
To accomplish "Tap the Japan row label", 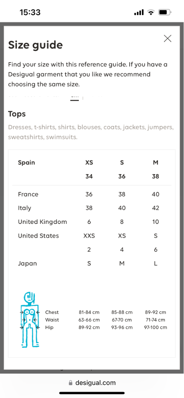I will (28, 264).
